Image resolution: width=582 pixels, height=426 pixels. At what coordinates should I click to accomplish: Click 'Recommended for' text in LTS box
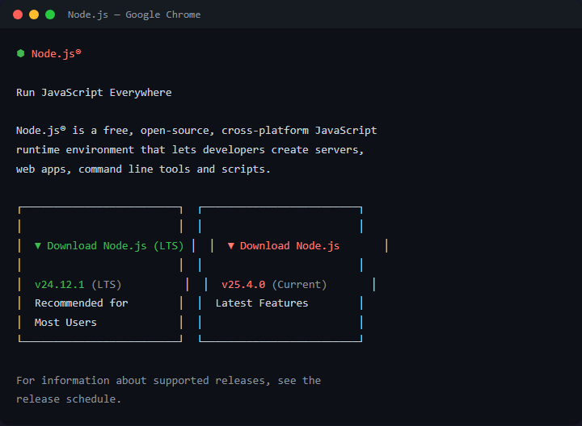(x=82, y=303)
